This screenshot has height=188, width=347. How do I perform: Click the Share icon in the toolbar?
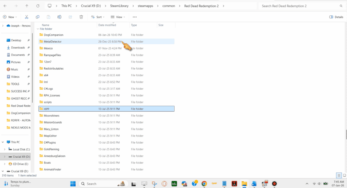tap(70, 17)
